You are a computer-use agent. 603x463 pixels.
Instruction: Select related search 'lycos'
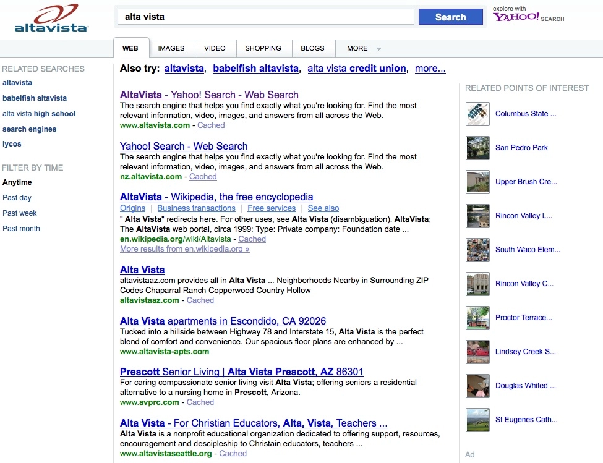click(x=12, y=144)
